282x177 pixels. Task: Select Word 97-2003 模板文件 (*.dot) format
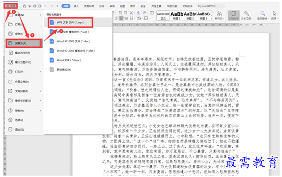79,51
